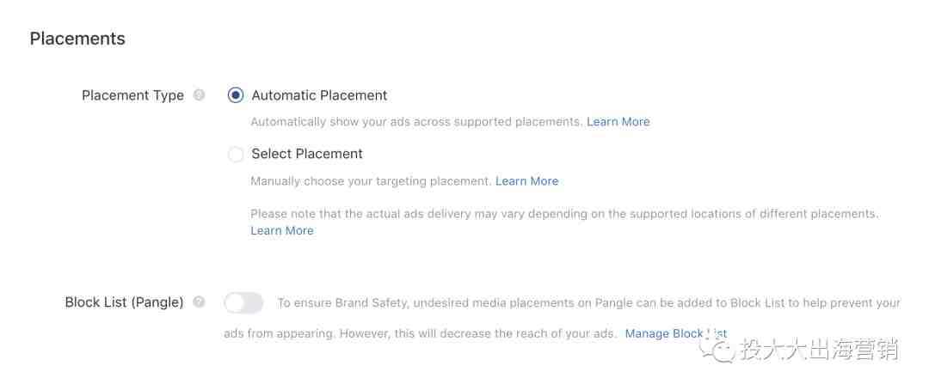
Task: Select the Automatic Placement radio circle
Action: [x=236, y=95]
